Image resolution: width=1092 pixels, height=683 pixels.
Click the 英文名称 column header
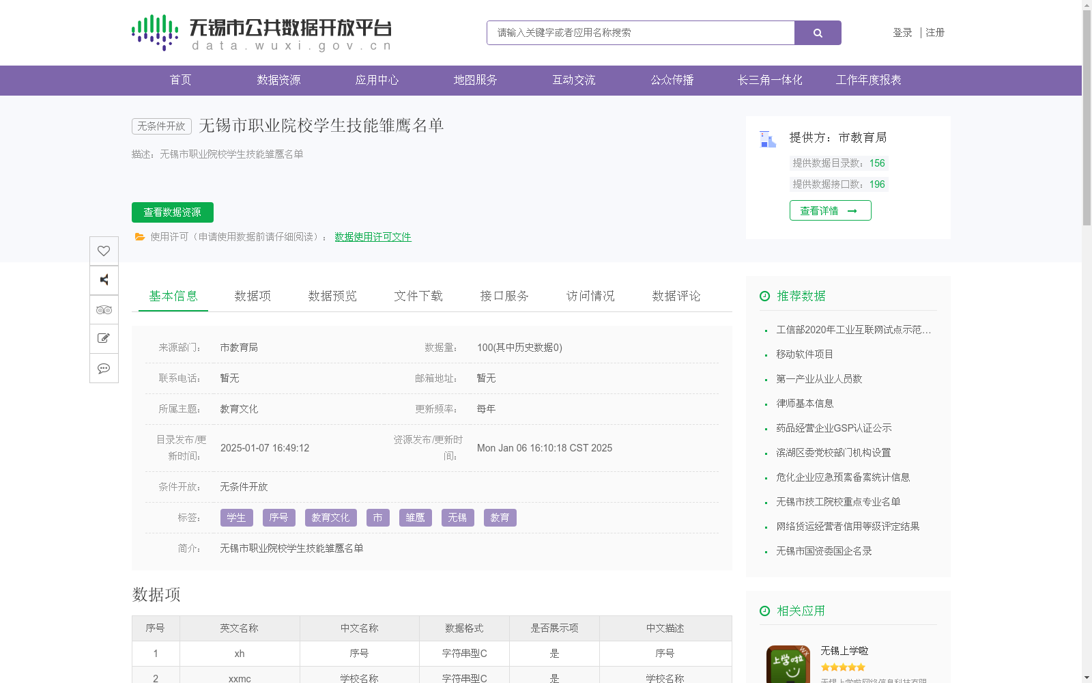pyautogui.click(x=240, y=628)
